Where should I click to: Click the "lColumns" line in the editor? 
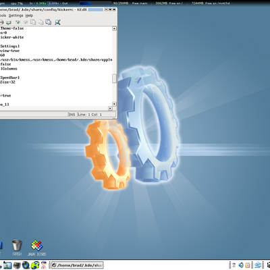point(9,69)
